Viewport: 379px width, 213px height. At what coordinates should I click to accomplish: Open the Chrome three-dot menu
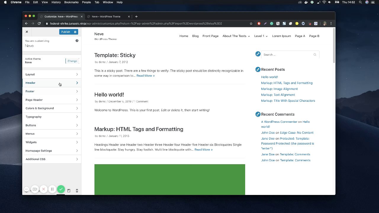331,23
